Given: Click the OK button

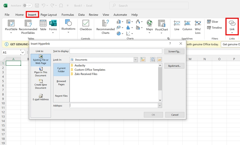Looking at the screenshot, I should [153, 115].
